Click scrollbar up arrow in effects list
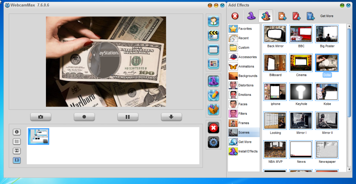Viewport: 356px width, 184px height. (349, 26)
